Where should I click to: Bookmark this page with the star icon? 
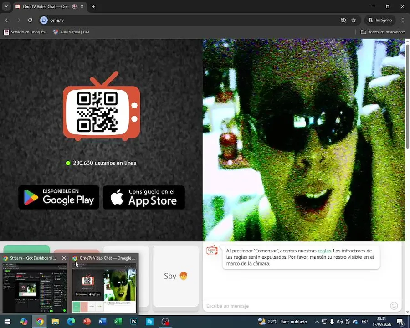354,20
